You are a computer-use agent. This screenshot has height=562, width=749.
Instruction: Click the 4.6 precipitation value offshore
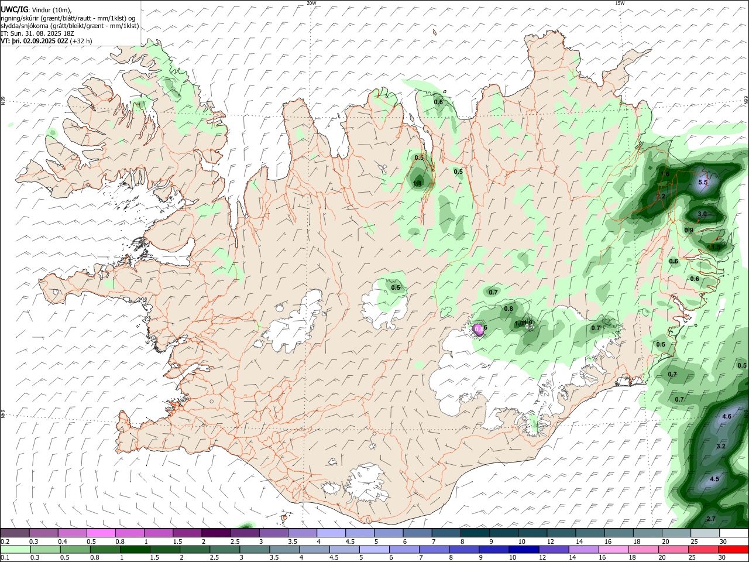pos(727,416)
